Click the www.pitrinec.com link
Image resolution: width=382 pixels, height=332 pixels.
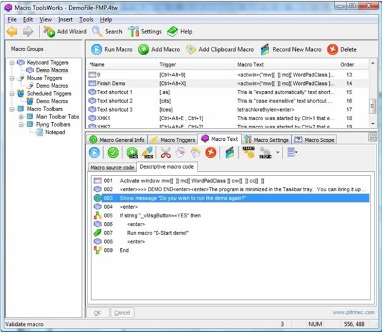354,313
